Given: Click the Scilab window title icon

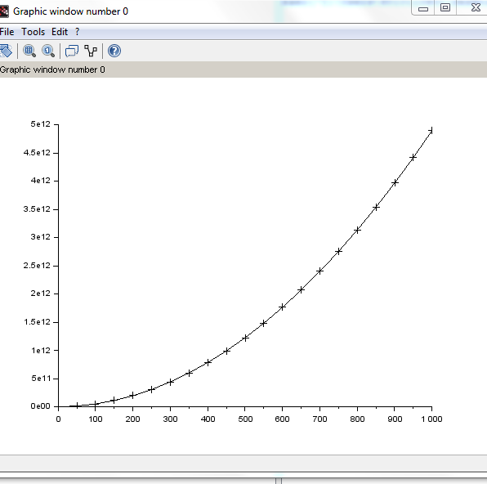Looking at the screenshot, I should (4, 11).
